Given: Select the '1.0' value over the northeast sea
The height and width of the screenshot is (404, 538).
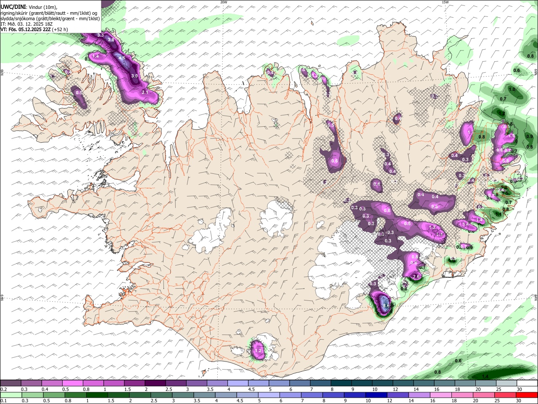Looking at the screenshot, I should pyautogui.click(x=512, y=89).
